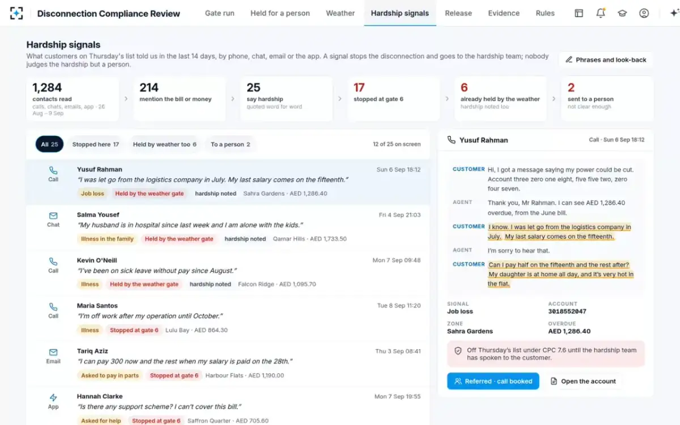Switch to Evidence tab
Image resolution: width=680 pixels, height=425 pixels.
504,13
